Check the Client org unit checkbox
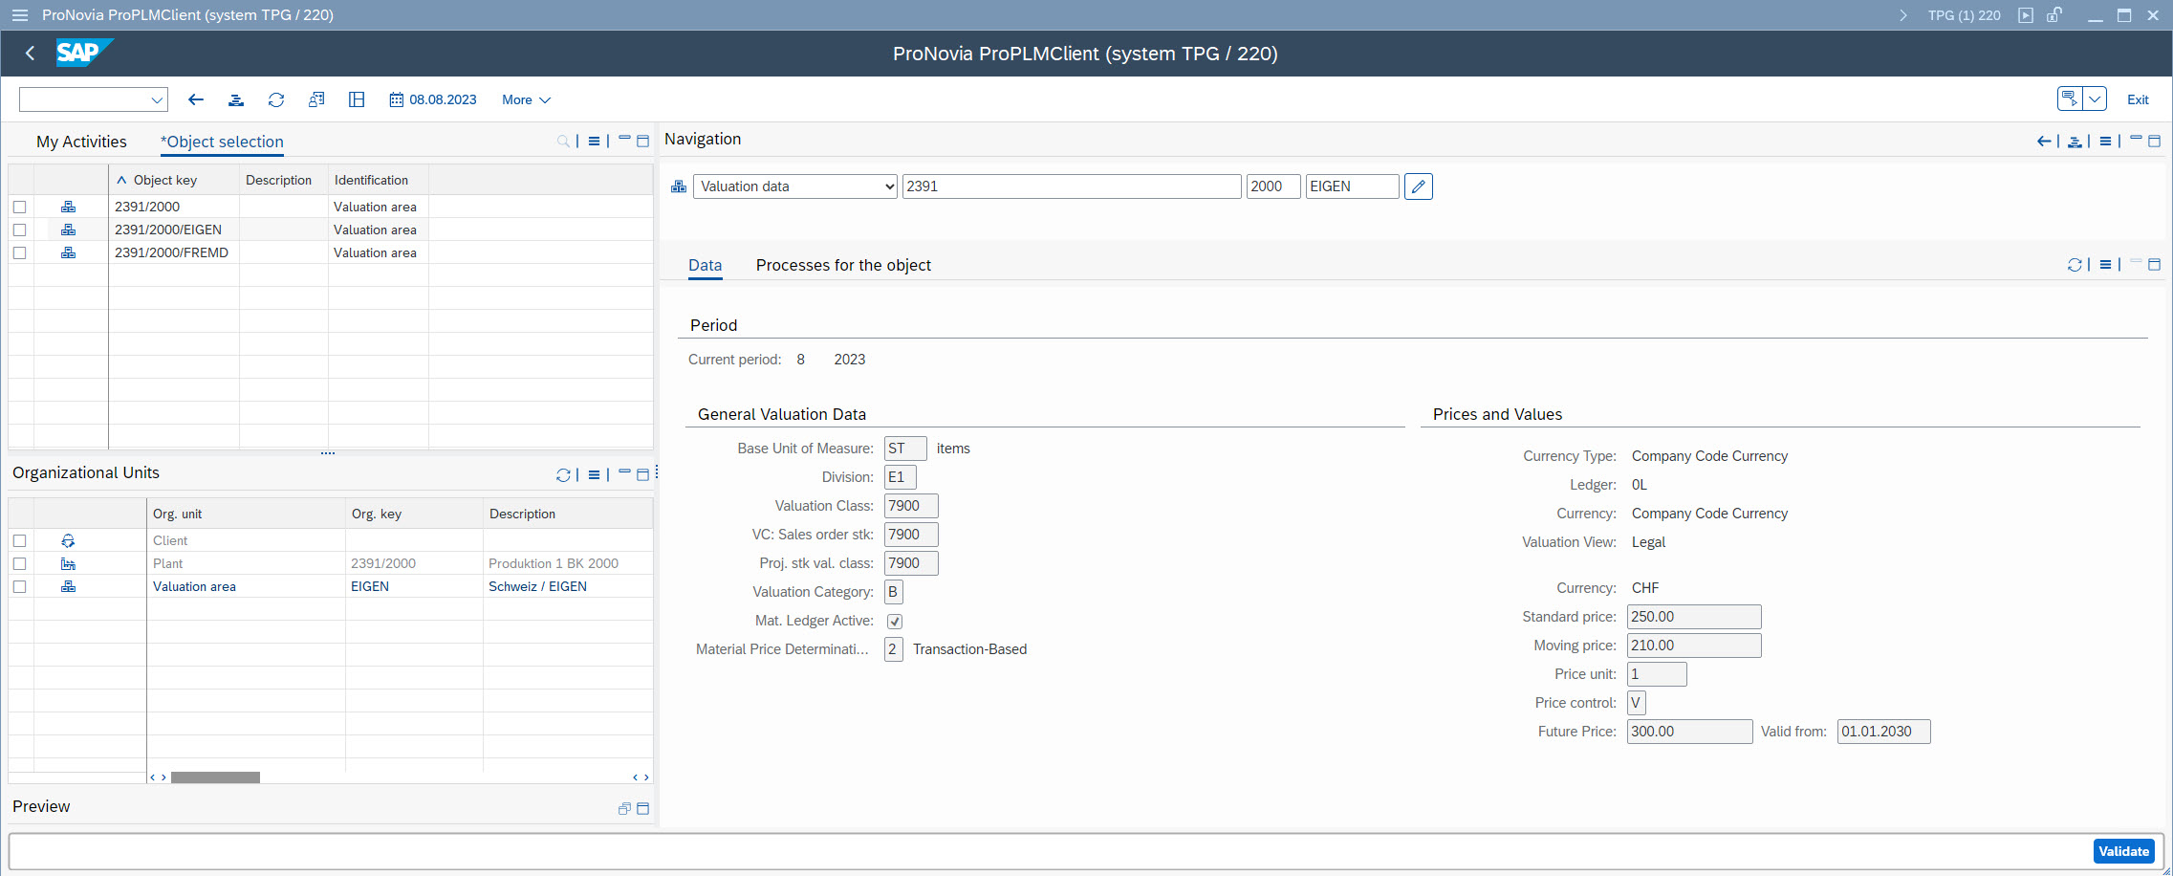This screenshot has width=2173, height=876. [x=19, y=540]
